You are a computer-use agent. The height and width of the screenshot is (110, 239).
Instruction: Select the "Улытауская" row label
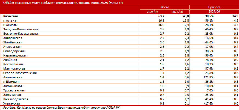click(12, 103)
